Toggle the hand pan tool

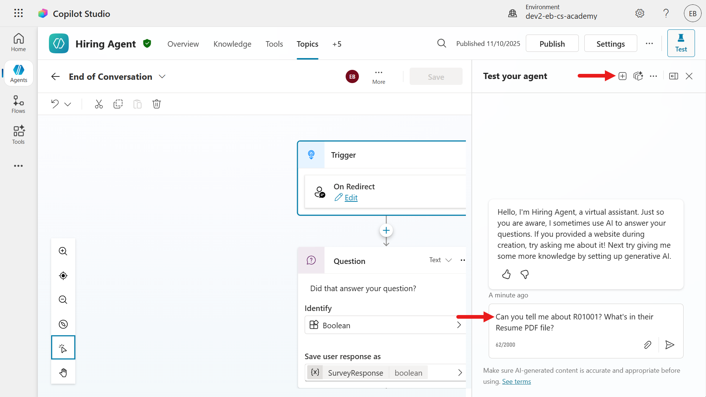click(x=63, y=372)
